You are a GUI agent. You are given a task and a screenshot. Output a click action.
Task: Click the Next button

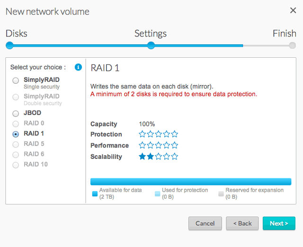pos(279,223)
